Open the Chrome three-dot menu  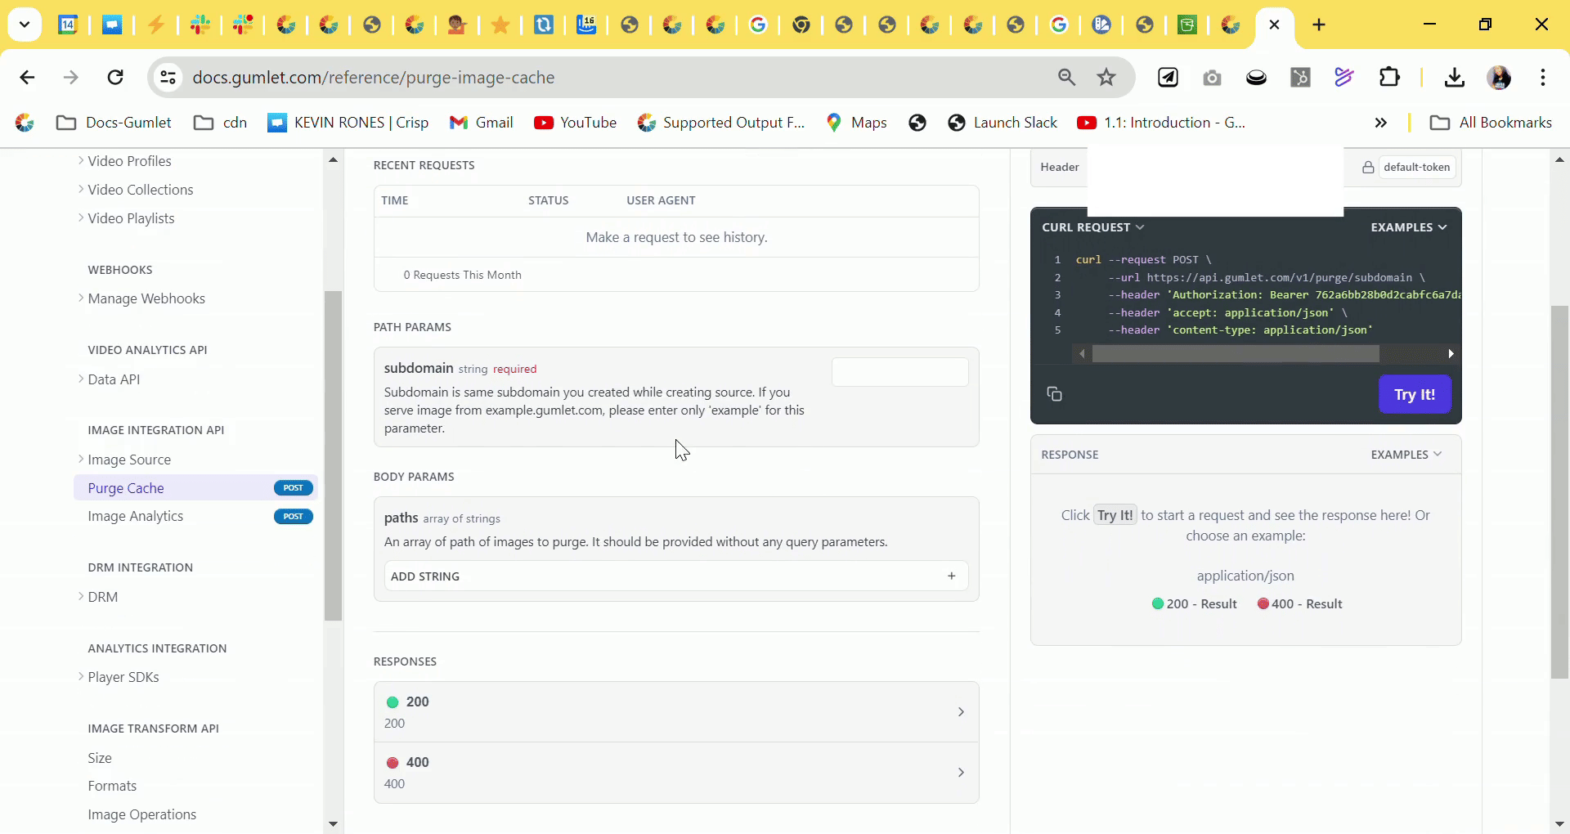pyautogui.click(x=1542, y=78)
